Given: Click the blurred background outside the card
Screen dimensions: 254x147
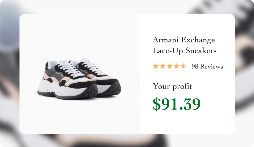Looking at the screenshot, I should pyautogui.click(x=9, y=74).
